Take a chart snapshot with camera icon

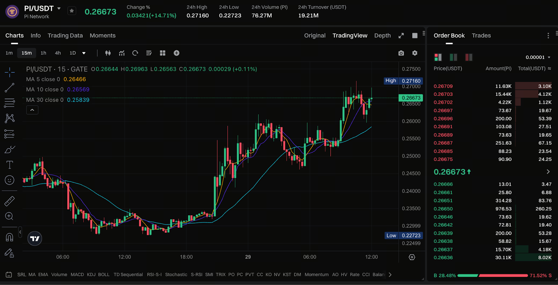(x=401, y=53)
